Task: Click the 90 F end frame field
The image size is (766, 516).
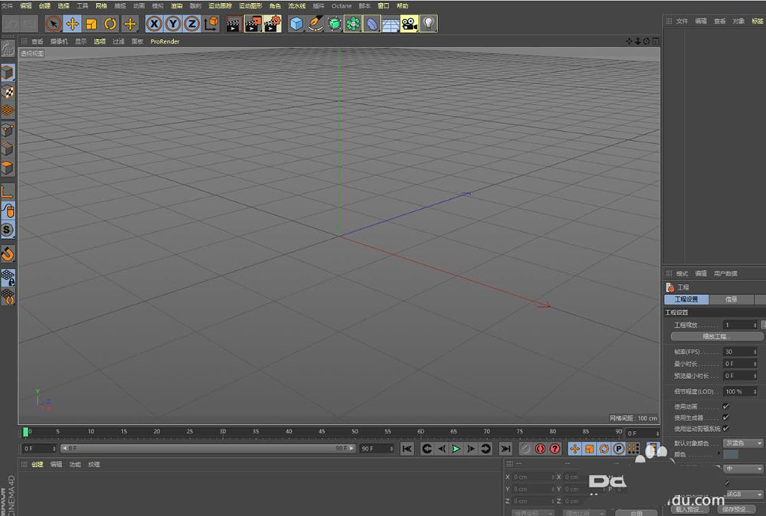Action: point(377,448)
